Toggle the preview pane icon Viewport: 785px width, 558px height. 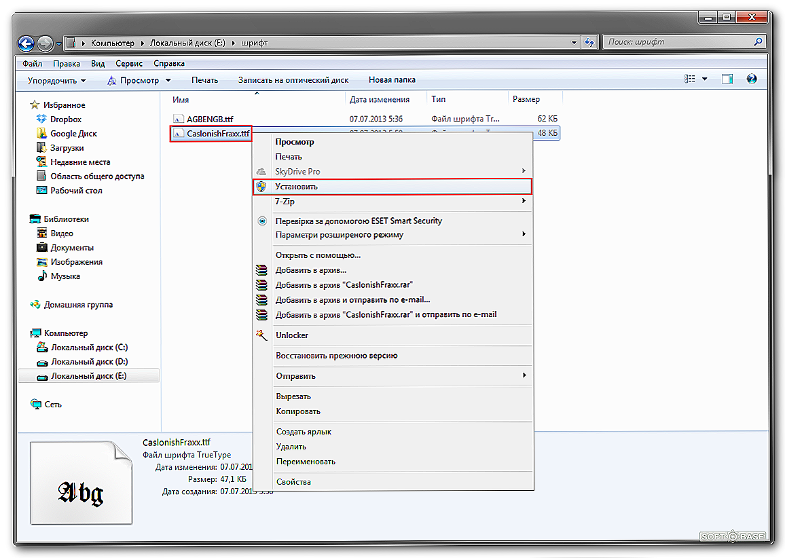[727, 79]
